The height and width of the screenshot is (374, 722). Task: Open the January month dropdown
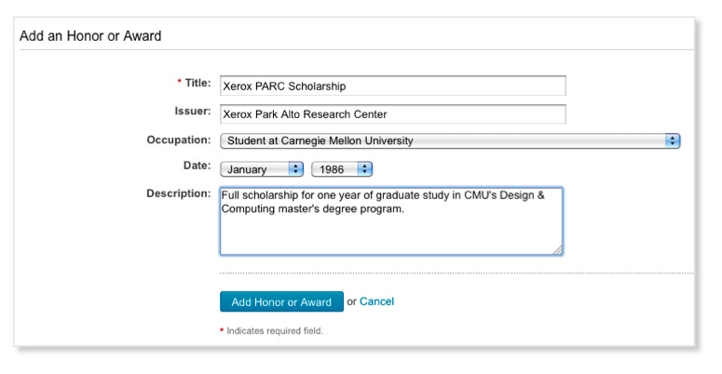pyautogui.click(x=262, y=169)
